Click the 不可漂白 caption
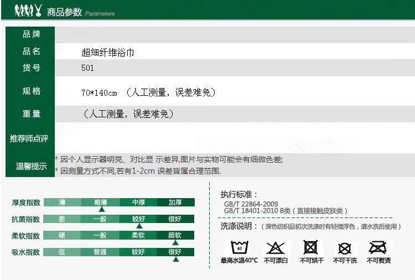Screen dimensions: 415x280 (276, 261)
